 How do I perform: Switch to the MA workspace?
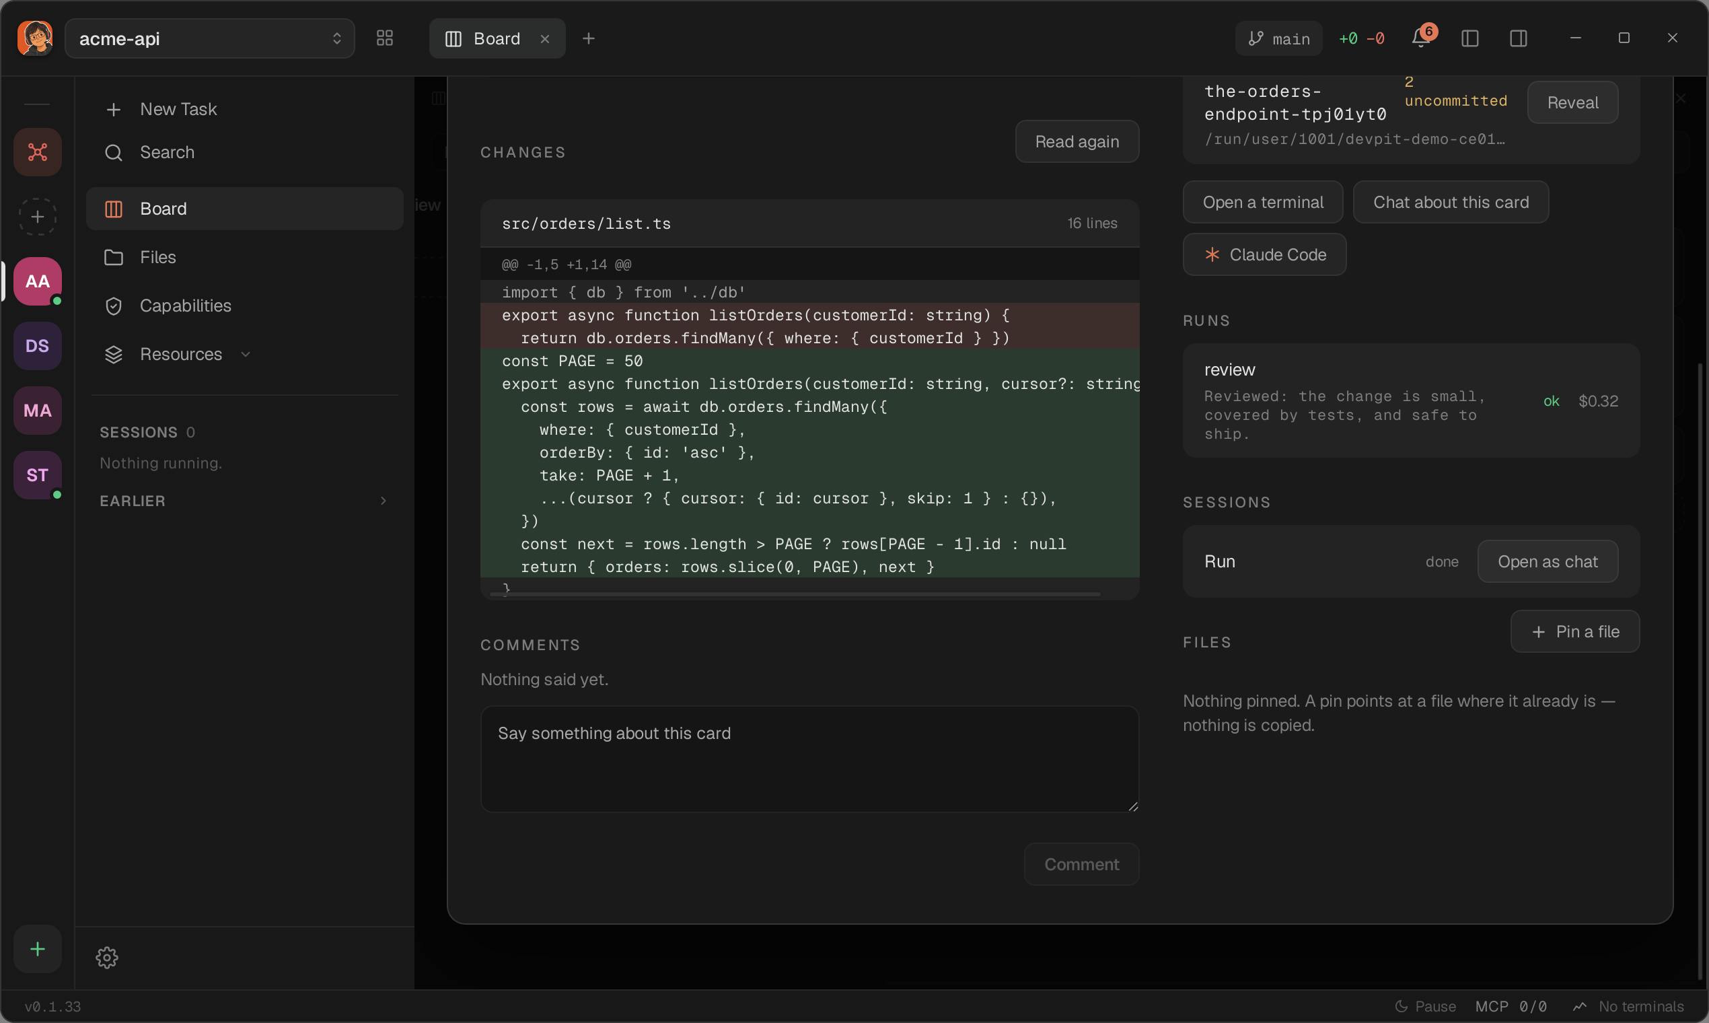pos(38,410)
